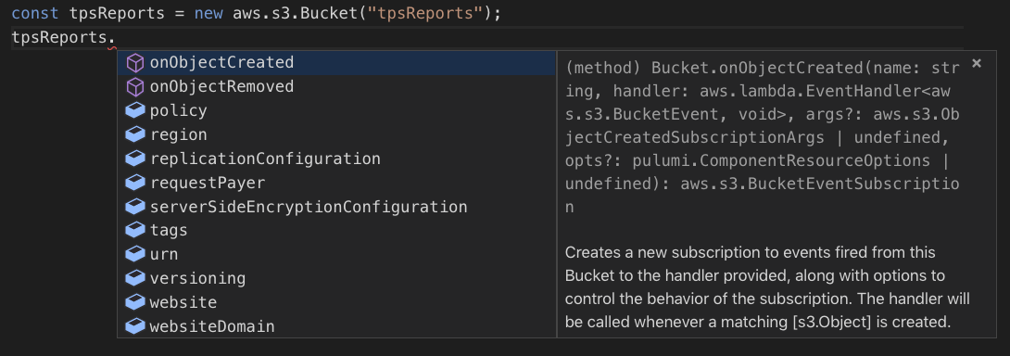Select versioning from the list
The image size is (1010, 356).
336,278
